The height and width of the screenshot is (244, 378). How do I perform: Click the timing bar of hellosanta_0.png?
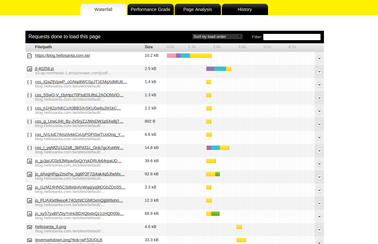click(239, 227)
